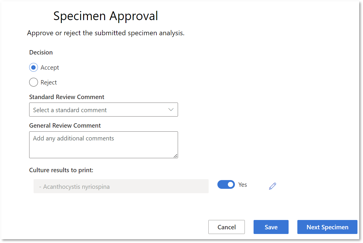Edit culture results with pencil icon
363x243 pixels.
click(x=273, y=186)
